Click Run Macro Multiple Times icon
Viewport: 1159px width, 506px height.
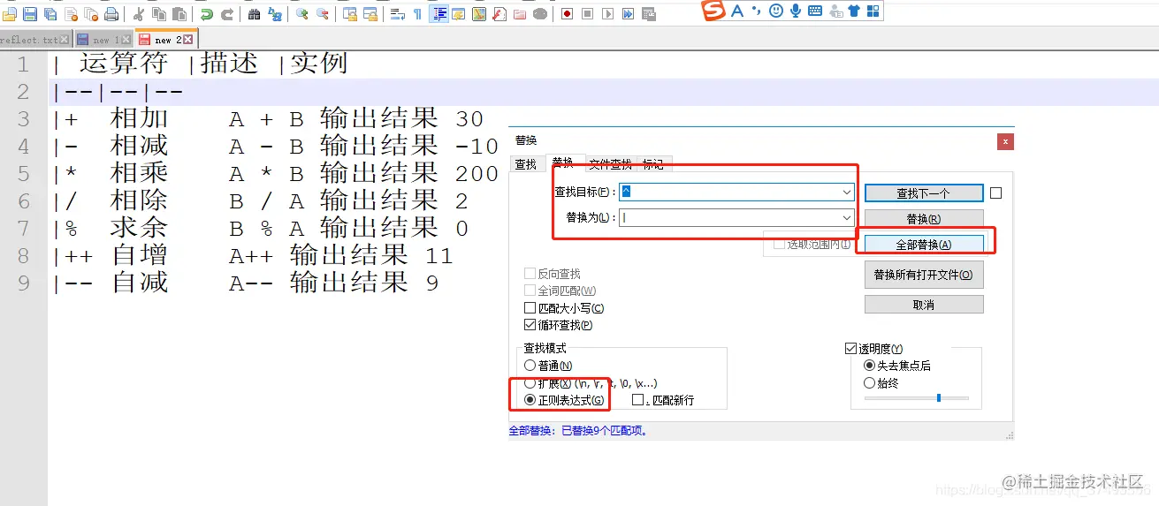tap(628, 14)
